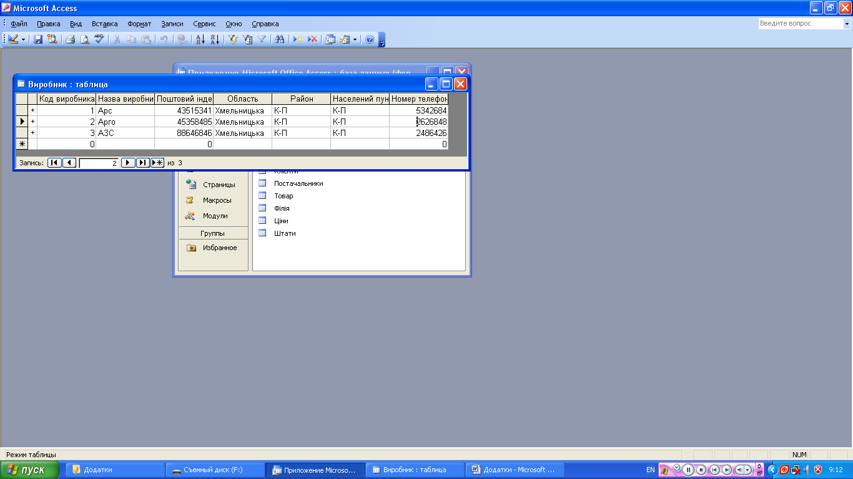This screenshot has height=479, width=853.
Task: Expand subdatasheet plus for the Арс row
Action: tap(32, 110)
